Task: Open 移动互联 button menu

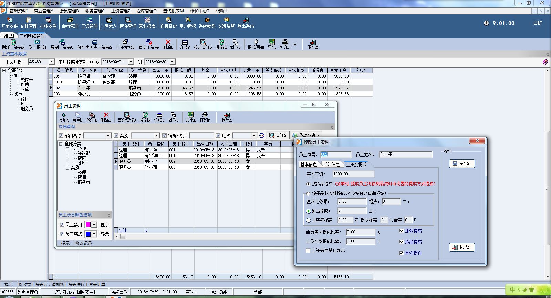Action: (x=306, y=136)
